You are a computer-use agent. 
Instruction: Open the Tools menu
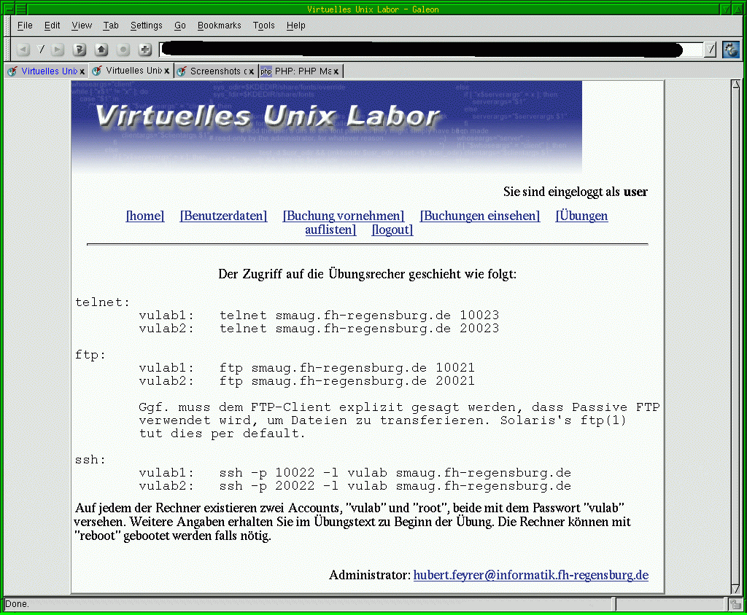coord(263,26)
